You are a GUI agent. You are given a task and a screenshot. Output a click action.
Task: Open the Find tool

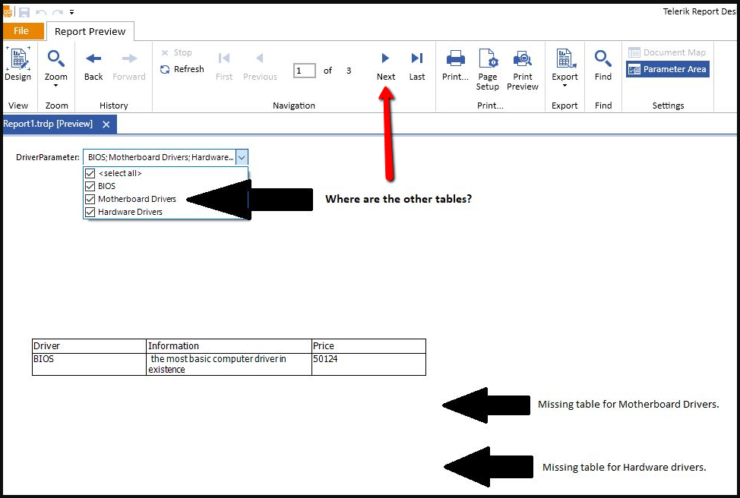(603, 66)
